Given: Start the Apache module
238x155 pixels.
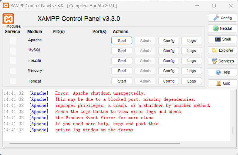Looking at the screenshot, I should coord(122,40).
